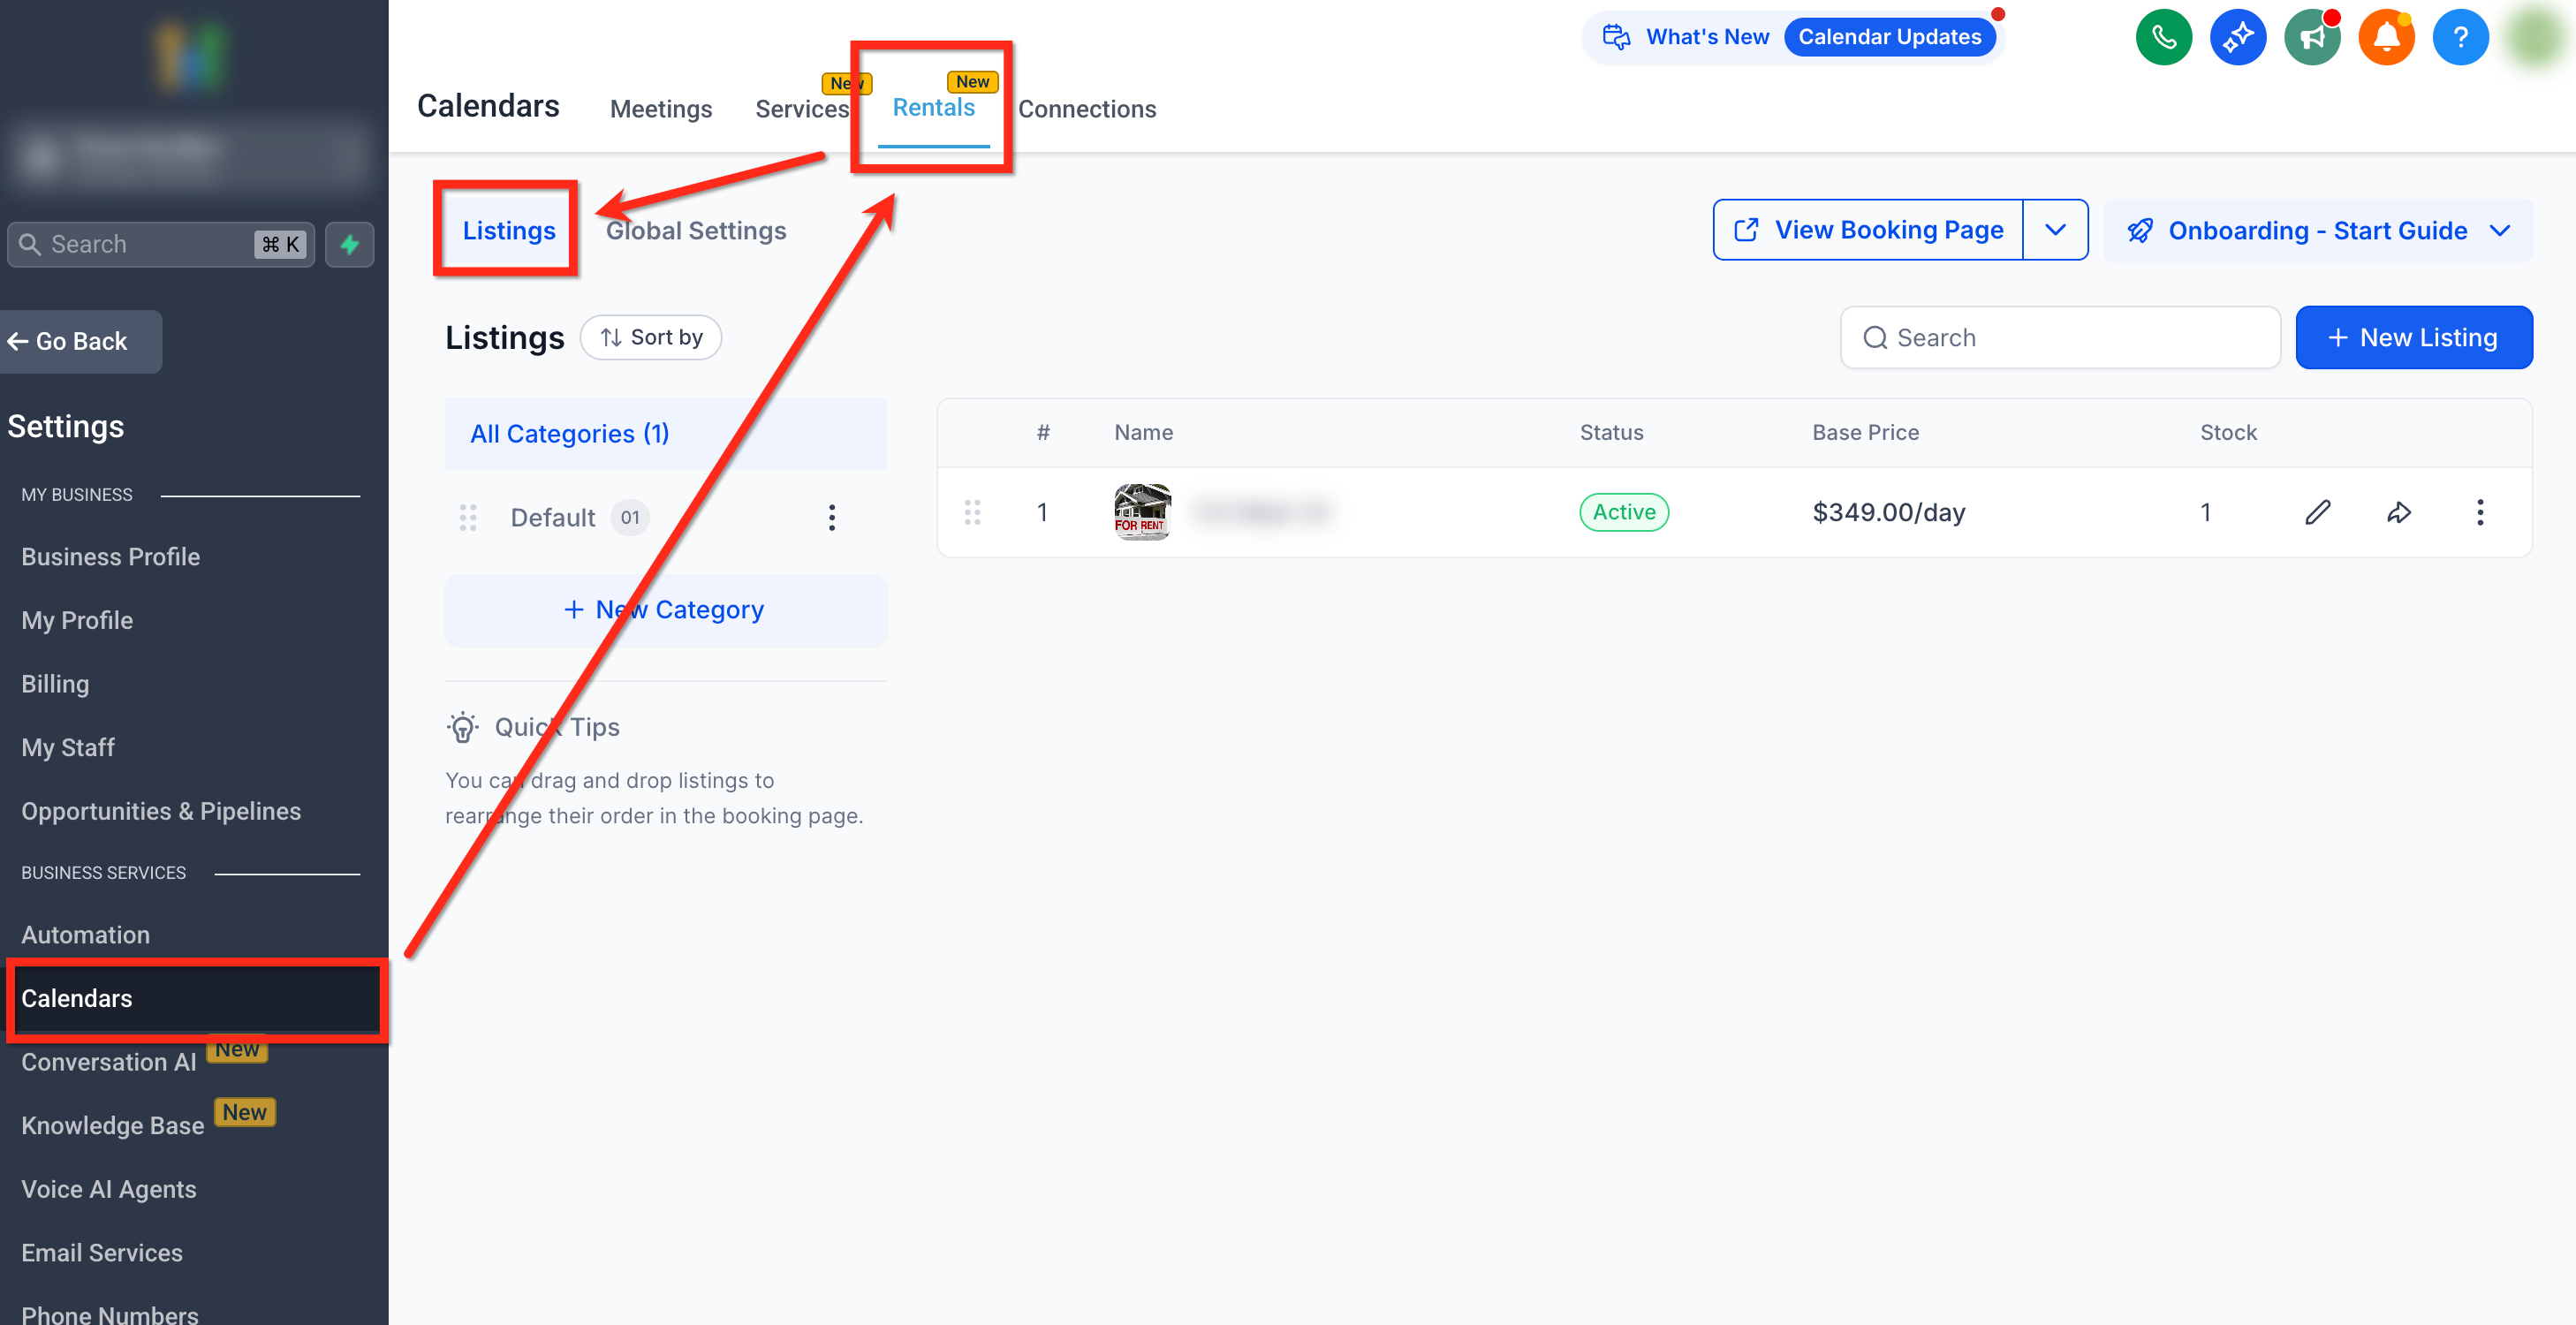This screenshot has height=1325, width=2576.
Task: Open the megaphone announcements icon
Action: coord(2311,38)
